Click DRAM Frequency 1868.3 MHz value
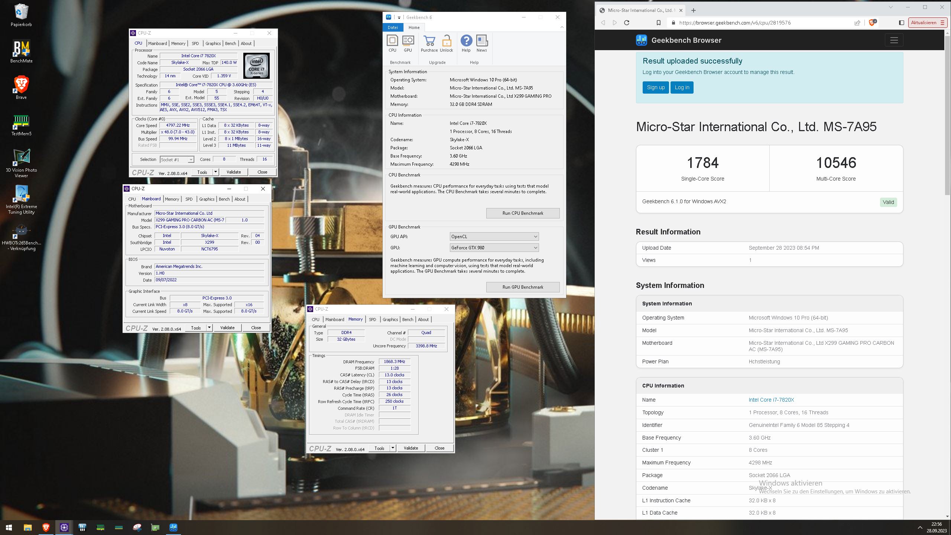This screenshot has height=535, width=951. click(395, 361)
